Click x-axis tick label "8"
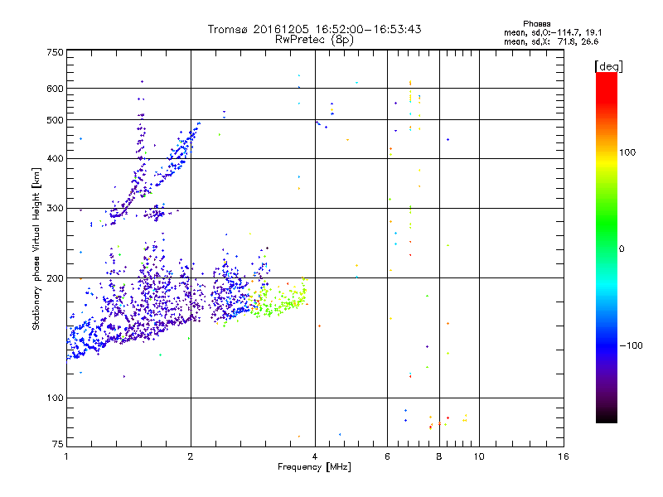 439,456
